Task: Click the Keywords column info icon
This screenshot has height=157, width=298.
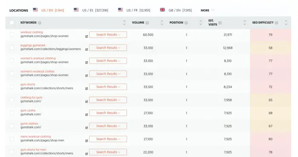Action: pos(40,23)
